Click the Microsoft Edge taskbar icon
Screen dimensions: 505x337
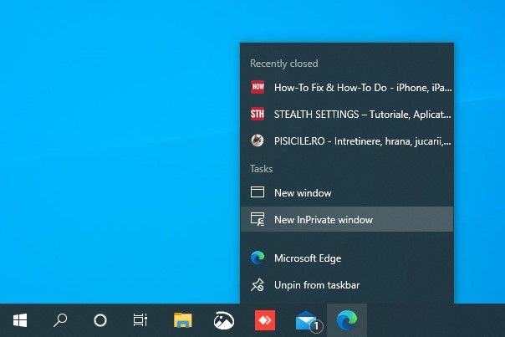click(x=347, y=320)
